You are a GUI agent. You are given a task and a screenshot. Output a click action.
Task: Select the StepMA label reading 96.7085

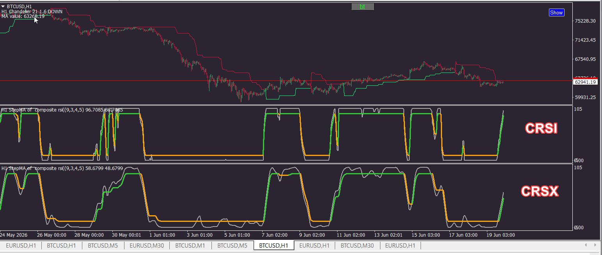62,110
